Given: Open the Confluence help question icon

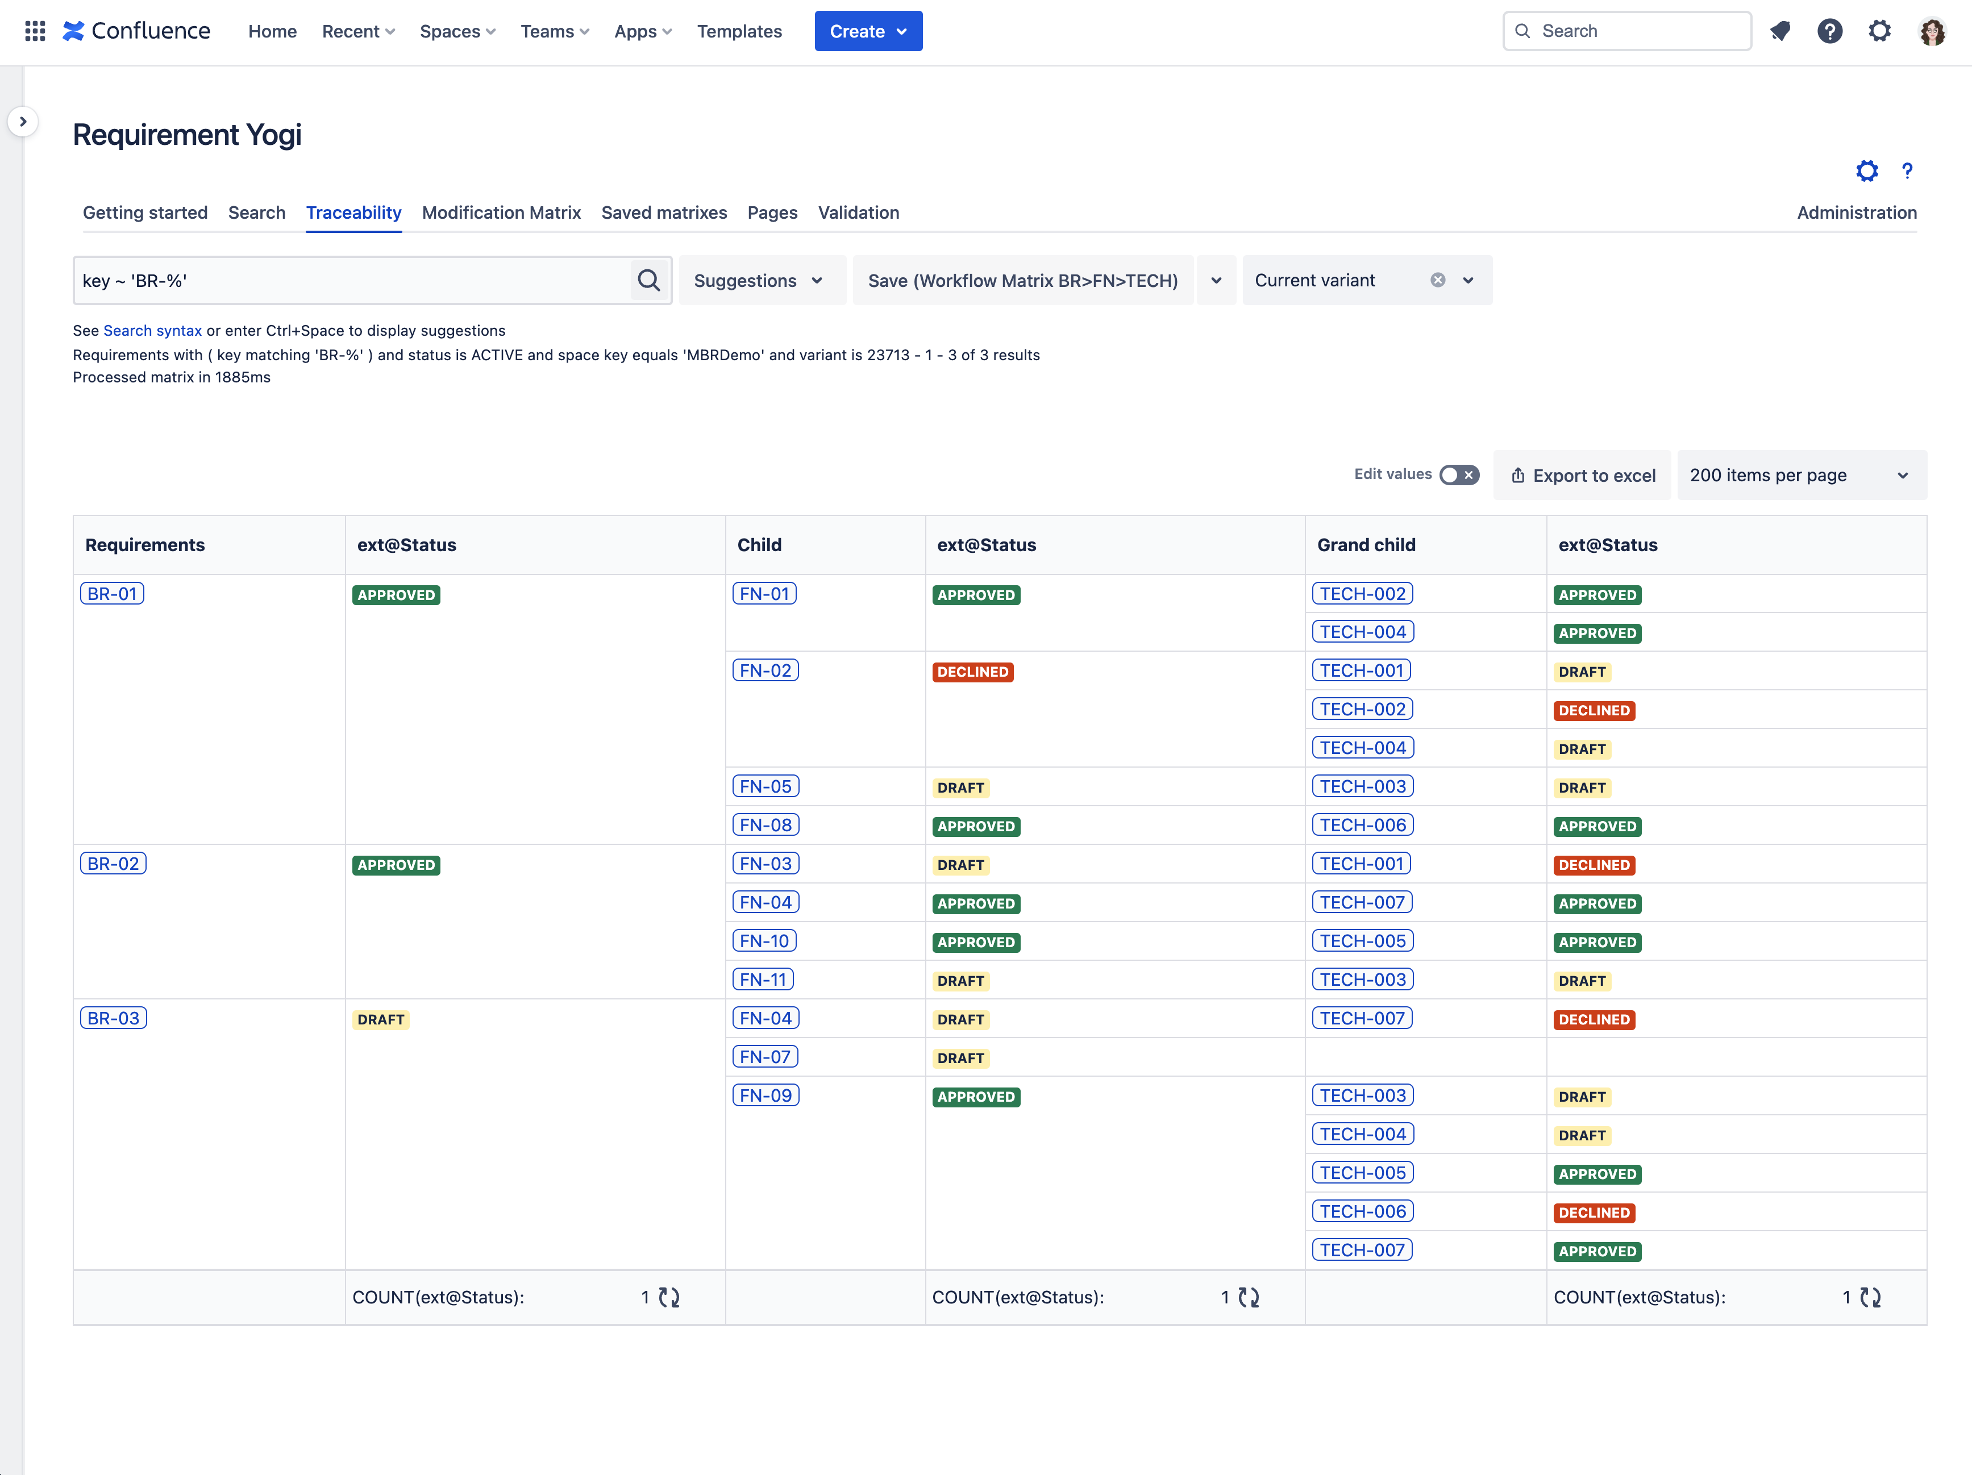Looking at the screenshot, I should 1829,31.
